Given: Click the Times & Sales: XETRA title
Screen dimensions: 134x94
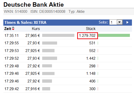Looking at the screenshot, I should (25, 23).
